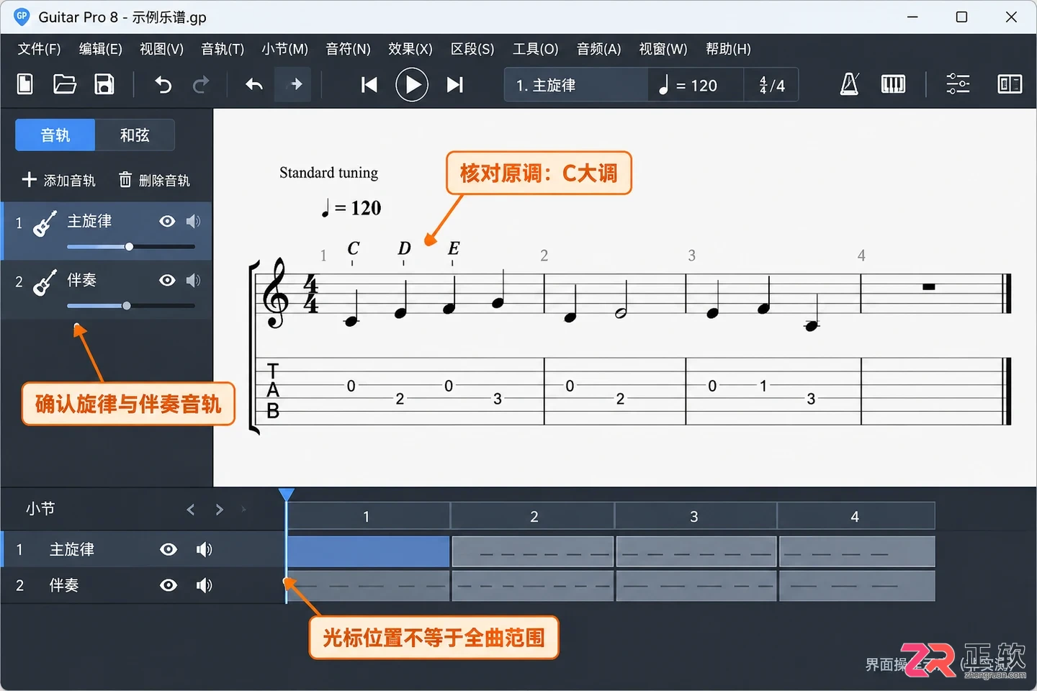Click the C chord symbol above staff

tap(353, 248)
